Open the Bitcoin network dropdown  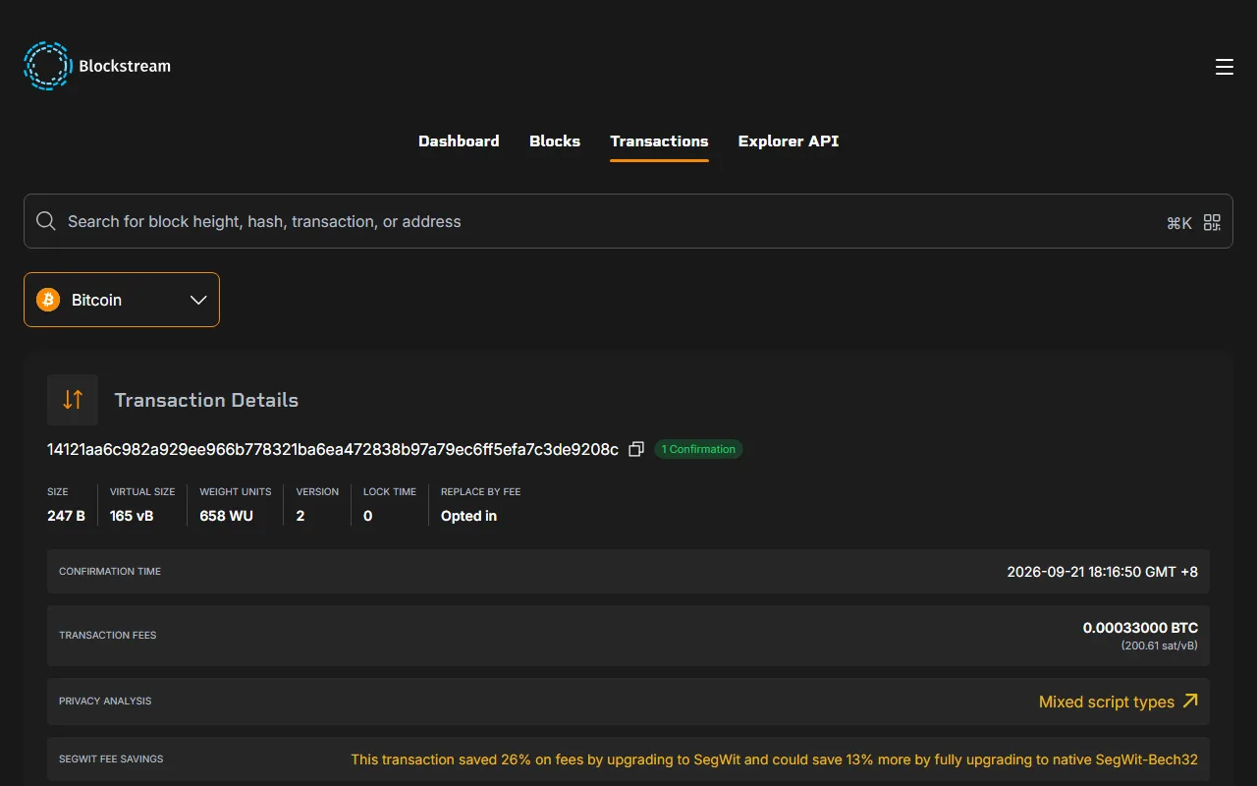pos(122,300)
